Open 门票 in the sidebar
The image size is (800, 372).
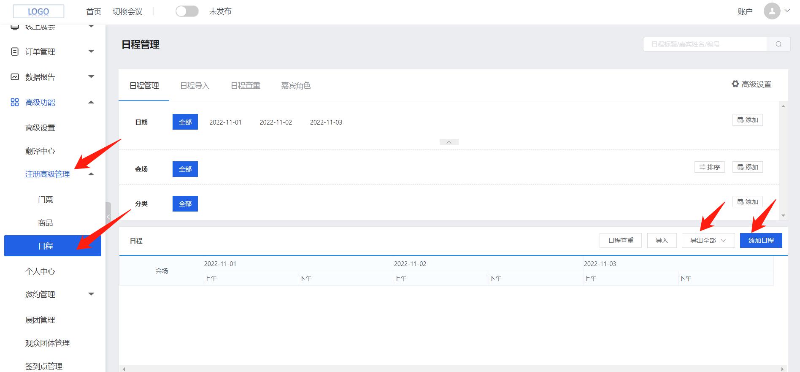(46, 200)
